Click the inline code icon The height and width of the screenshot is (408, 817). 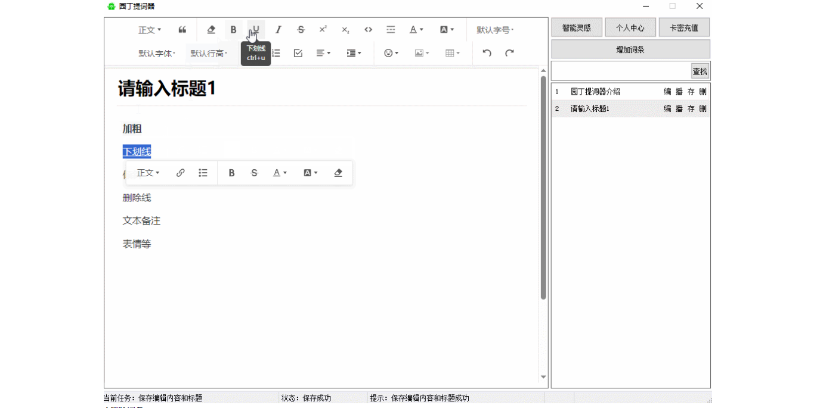(368, 30)
